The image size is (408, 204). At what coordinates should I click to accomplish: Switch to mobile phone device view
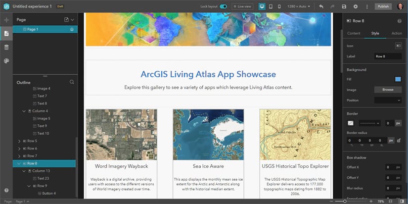[279, 6]
